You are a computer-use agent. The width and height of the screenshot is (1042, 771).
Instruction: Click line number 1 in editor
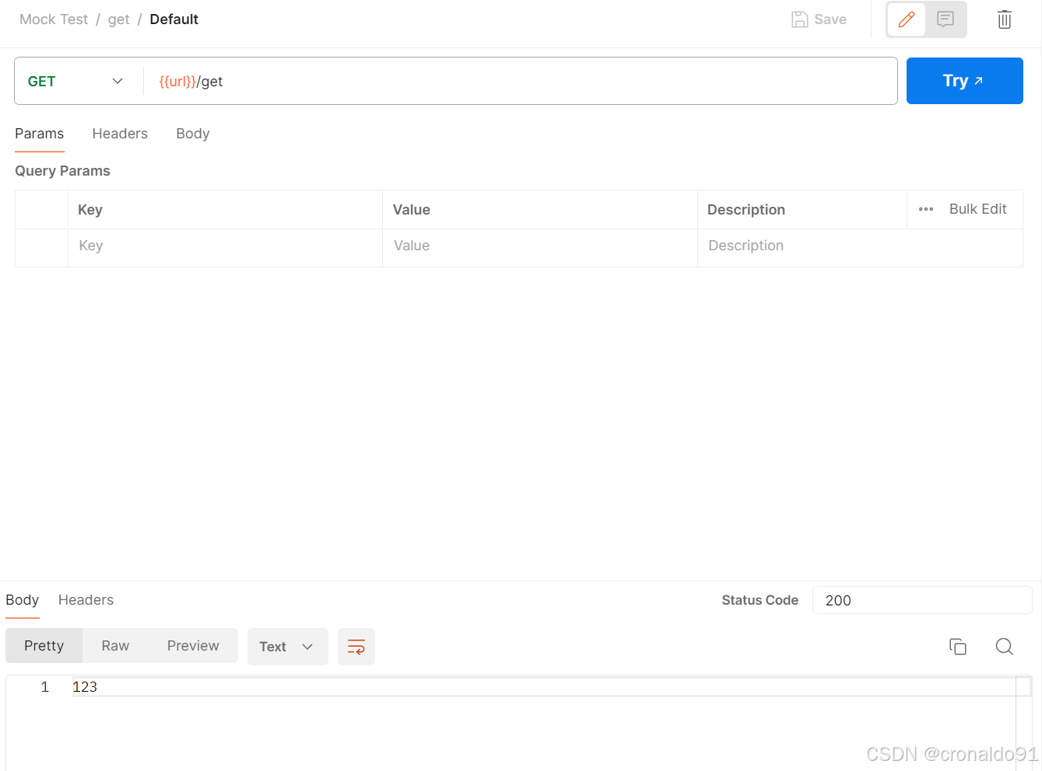(45, 687)
